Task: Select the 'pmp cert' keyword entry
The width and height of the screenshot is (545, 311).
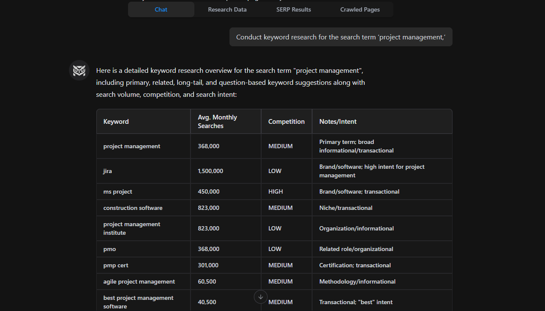Action: coord(116,265)
